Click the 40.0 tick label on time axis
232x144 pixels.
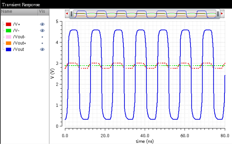click(x=145, y=136)
